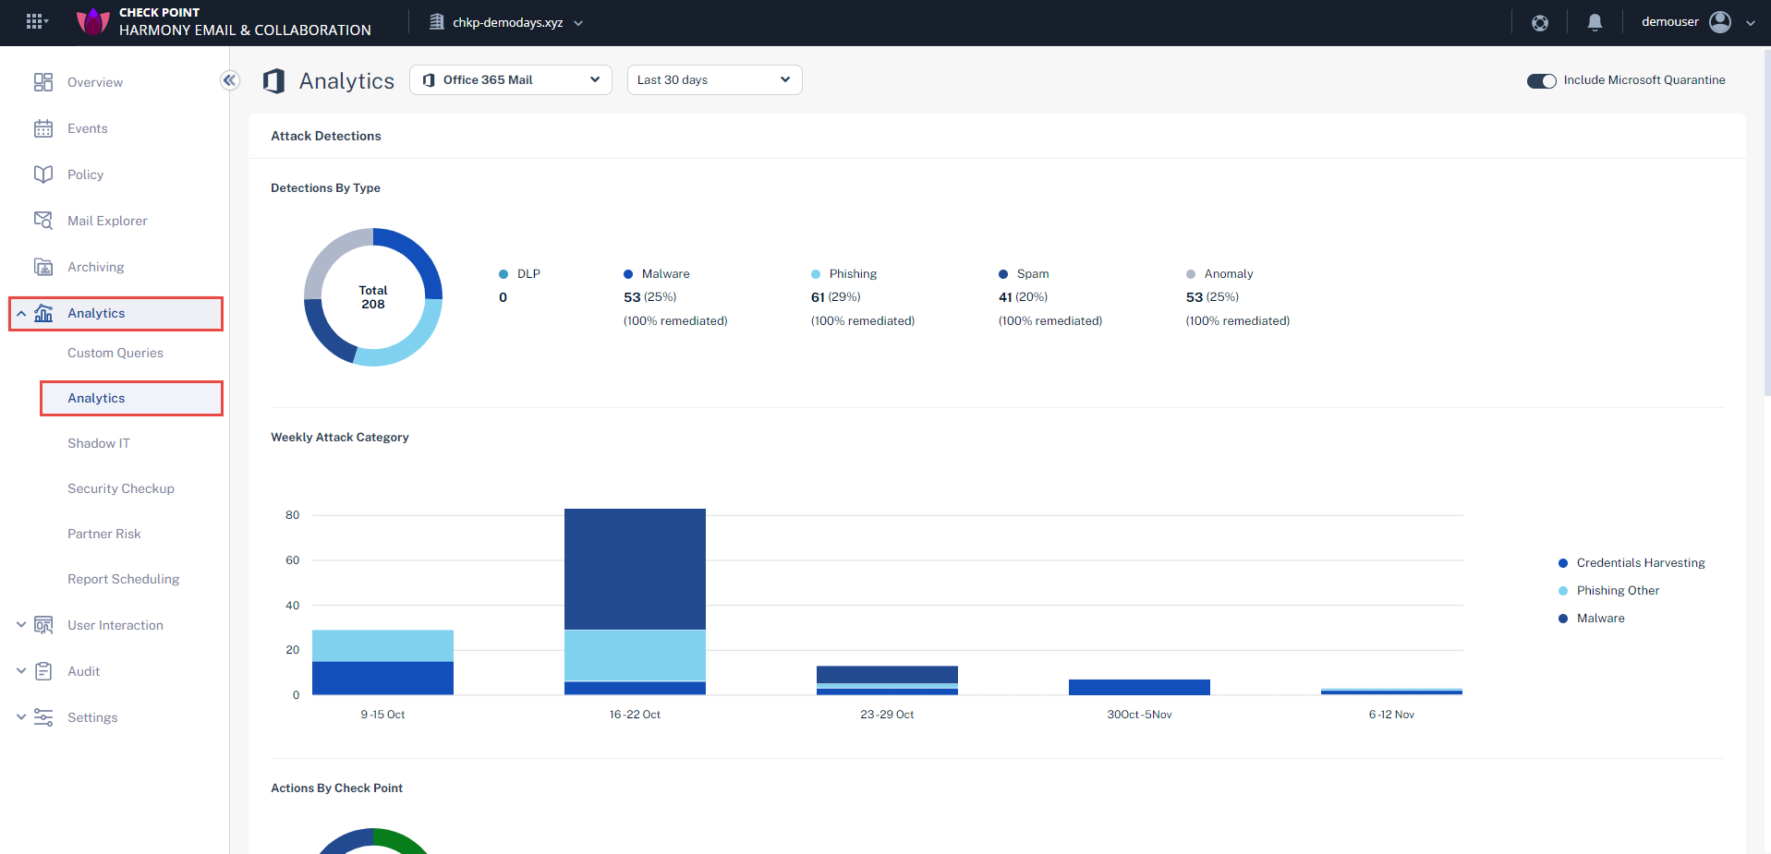Open Mail Explorer page
1771x854 pixels.
pyautogui.click(x=107, y=221)
